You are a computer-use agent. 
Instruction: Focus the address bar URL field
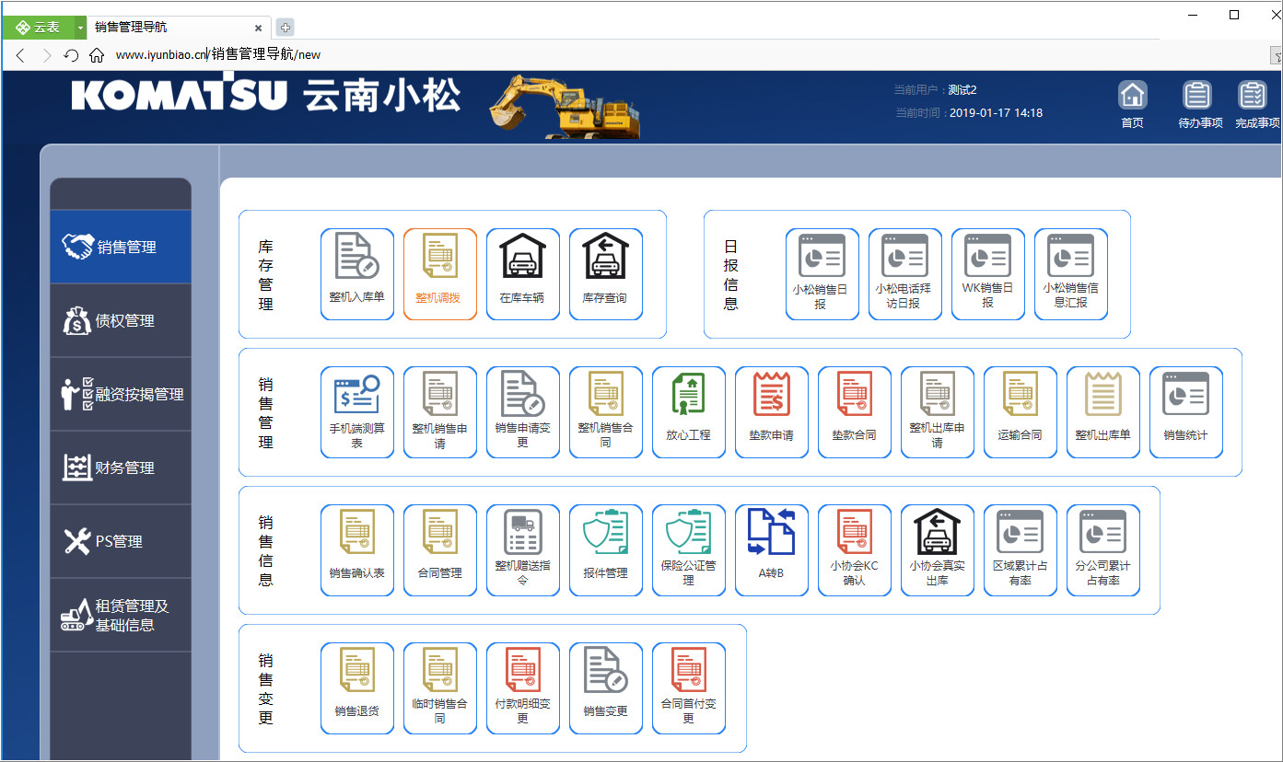682,55
